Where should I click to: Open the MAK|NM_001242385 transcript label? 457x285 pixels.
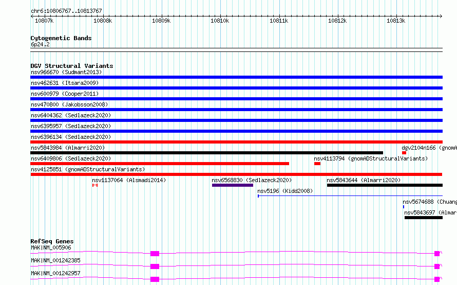(x=55, y=260)
